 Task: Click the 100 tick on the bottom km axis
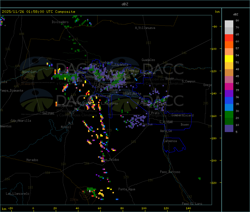coord(144,208)
